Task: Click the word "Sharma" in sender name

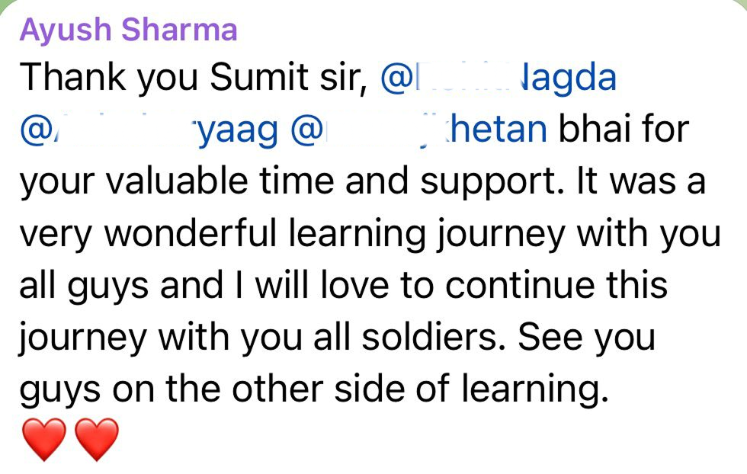Action: pos(179,29)
